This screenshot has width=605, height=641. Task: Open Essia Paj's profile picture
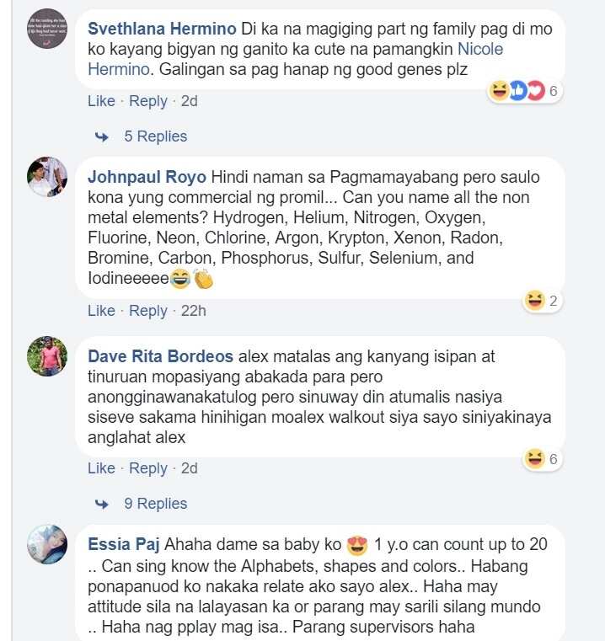coord(47,544)
